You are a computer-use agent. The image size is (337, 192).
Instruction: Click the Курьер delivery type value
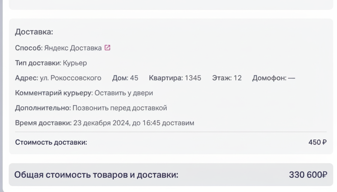pos(75,63)
